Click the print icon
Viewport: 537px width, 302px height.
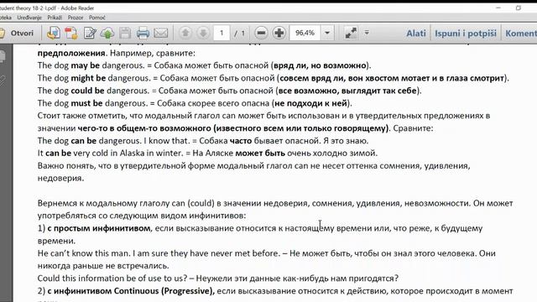143,33
